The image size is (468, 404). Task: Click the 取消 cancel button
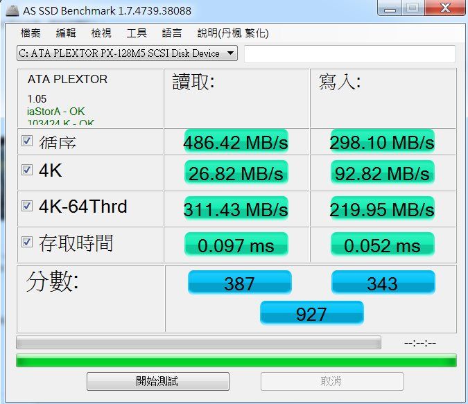[331, 381]
